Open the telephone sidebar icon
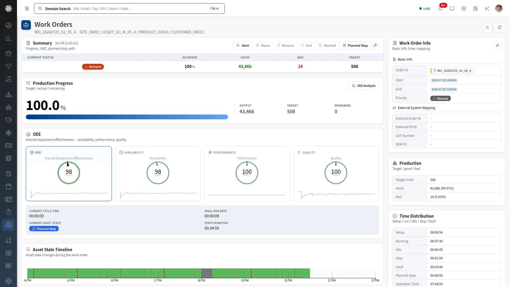Viewport: 510px width, 287px height. (x=8, y=53)
